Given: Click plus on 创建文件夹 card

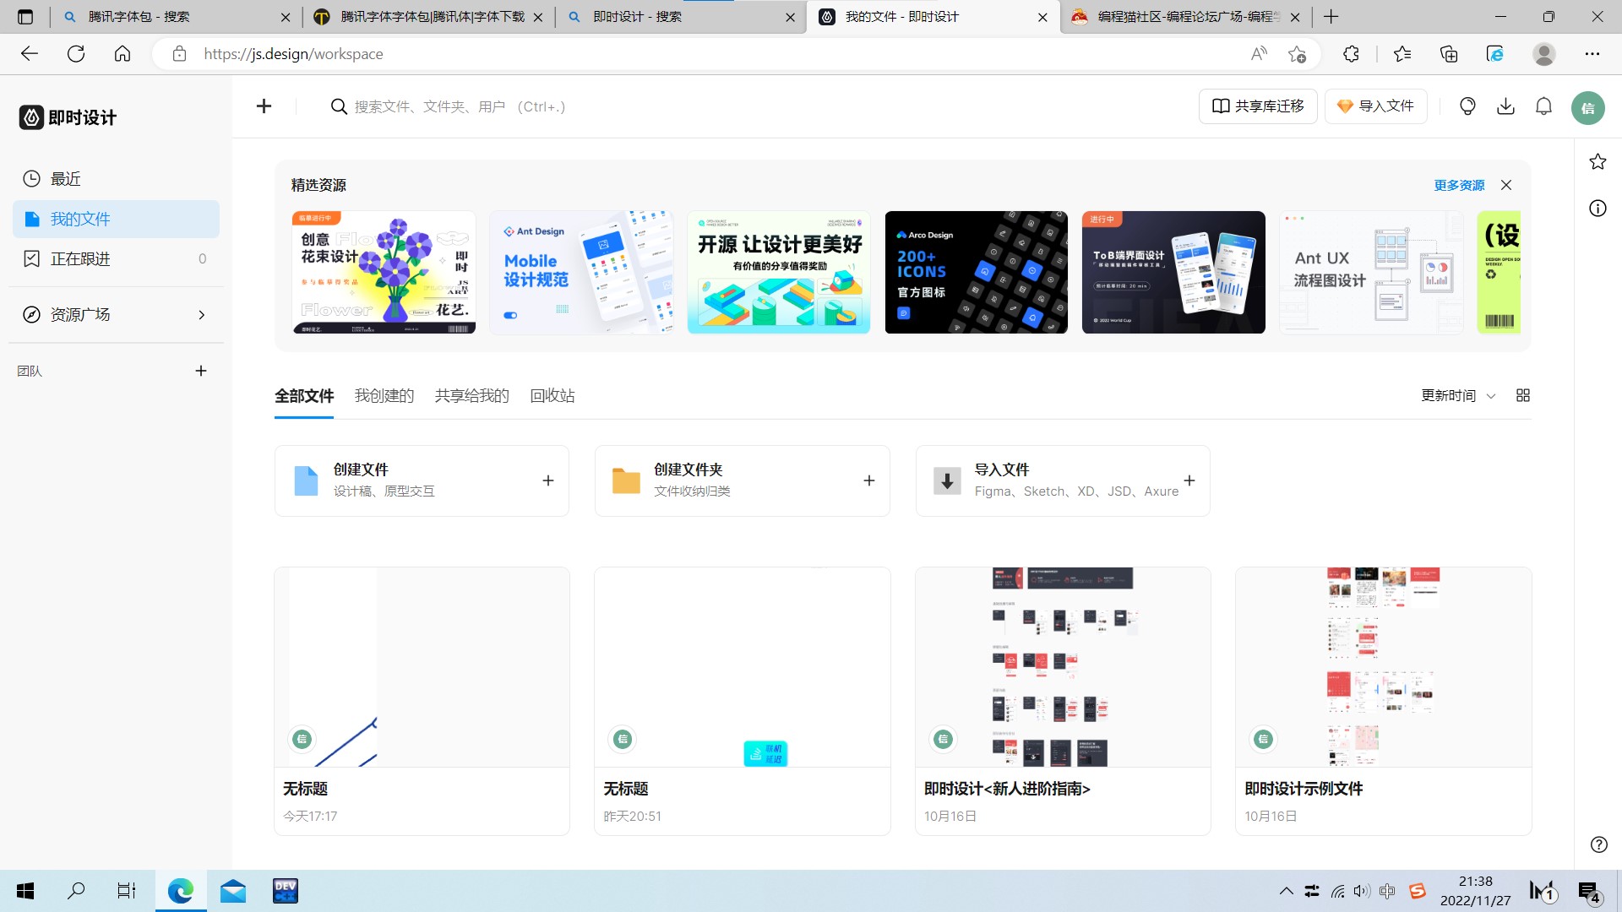Looking at the screenshot, I should 868,480.
